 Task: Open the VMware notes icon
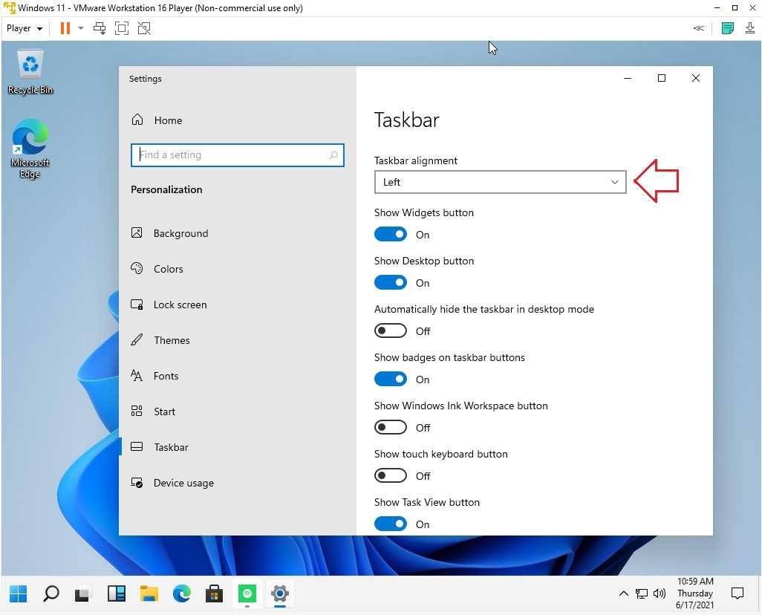tap(728, 28)
